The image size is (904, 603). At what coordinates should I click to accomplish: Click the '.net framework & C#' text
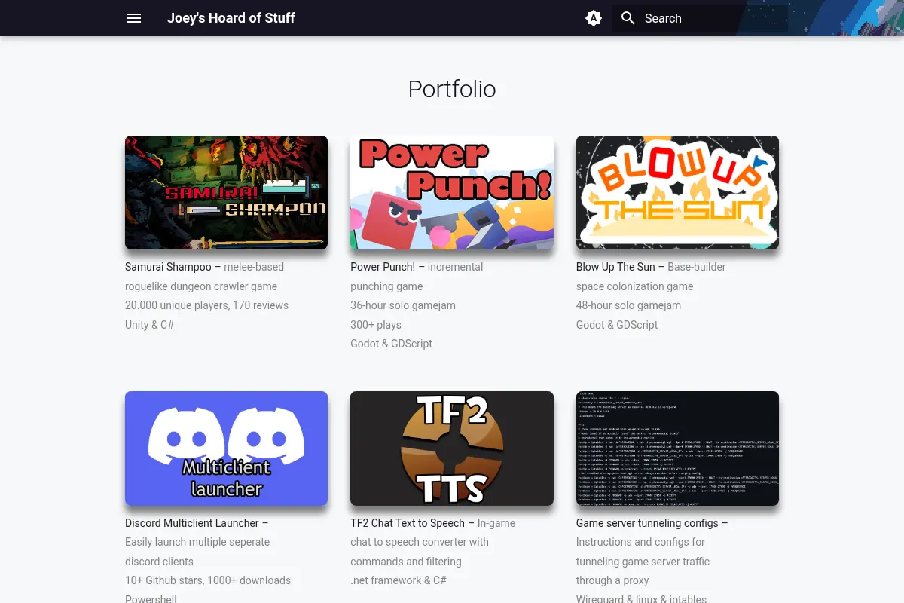(x=399, y=580)
